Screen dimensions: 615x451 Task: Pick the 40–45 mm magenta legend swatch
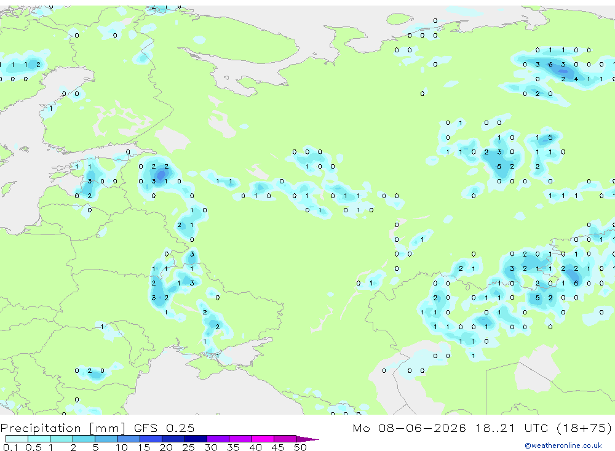click(x=263, y=439)
